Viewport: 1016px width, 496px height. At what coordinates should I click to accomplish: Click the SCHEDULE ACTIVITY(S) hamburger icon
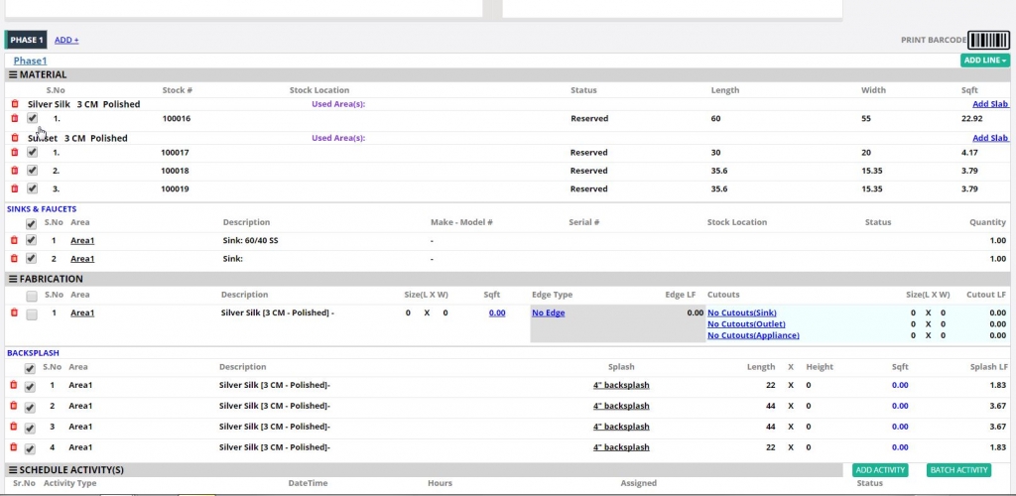(x=12, y=470)
